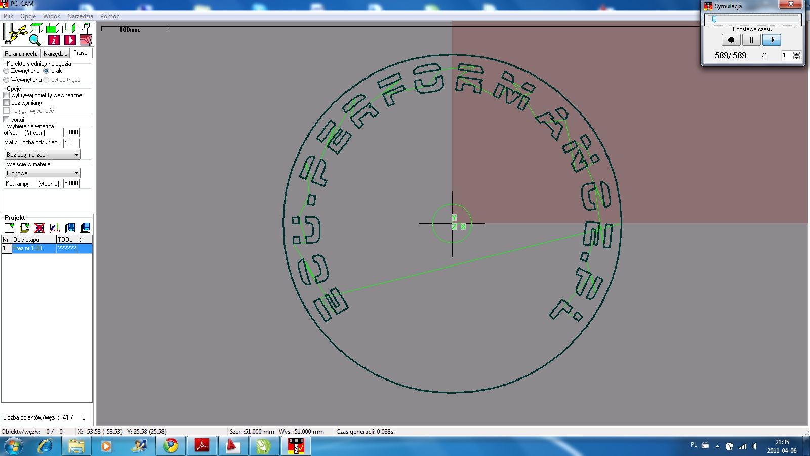Open Pionowe material entry dropdown
Image resolution: width=810 pixels, height=456 pixels.
pyautogui.click(x=43, y=173)
